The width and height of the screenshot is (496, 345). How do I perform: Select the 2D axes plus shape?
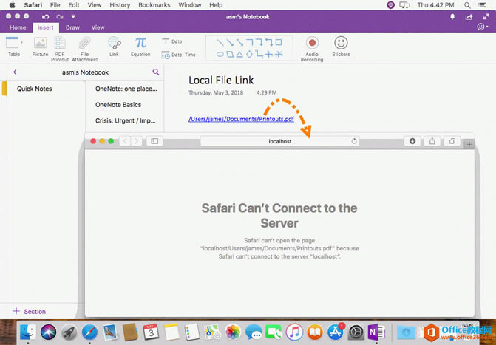[269, 55]
